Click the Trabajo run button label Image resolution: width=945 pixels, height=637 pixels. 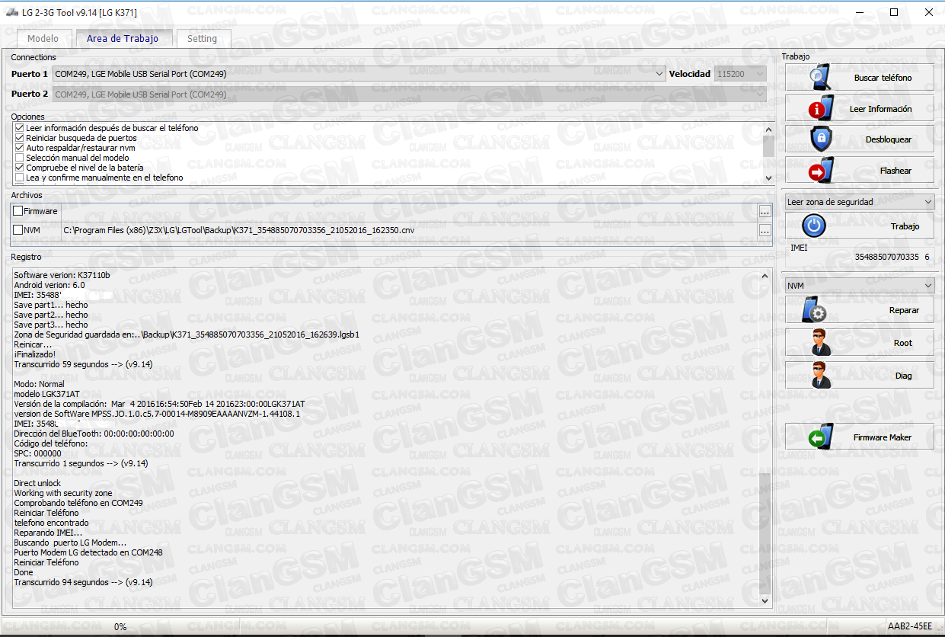[905, 226]
